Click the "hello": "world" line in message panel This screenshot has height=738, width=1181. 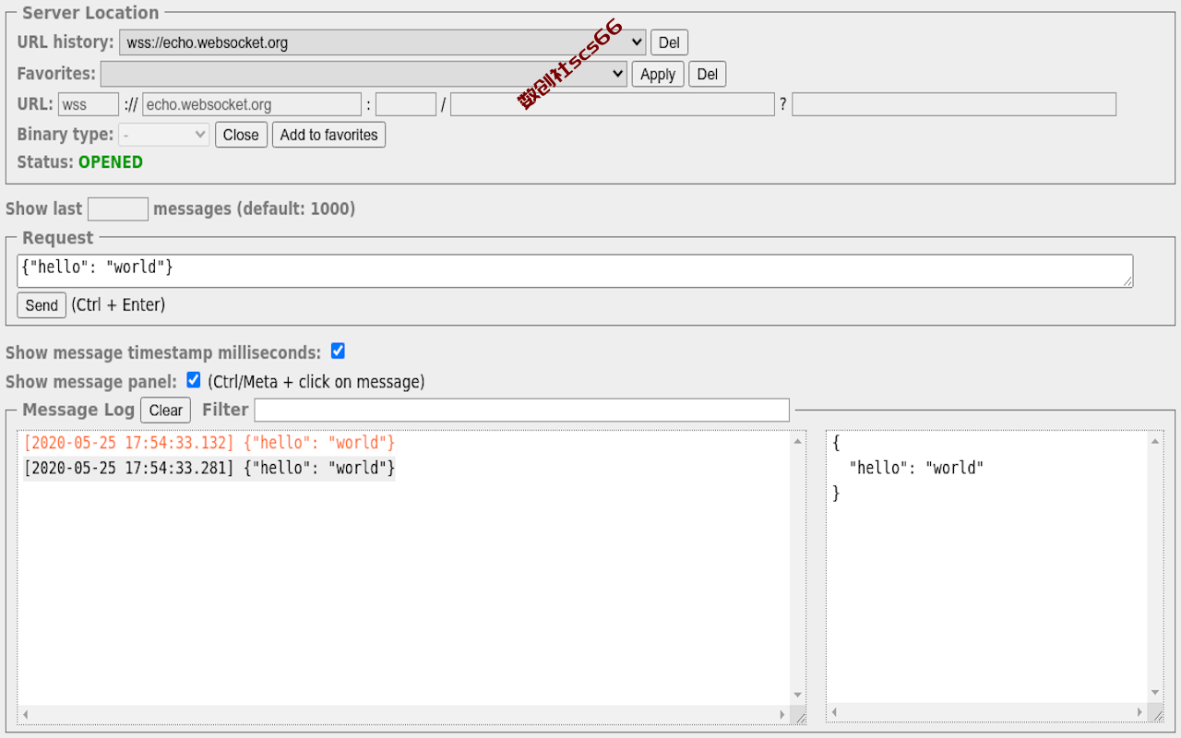pos(916,468)
